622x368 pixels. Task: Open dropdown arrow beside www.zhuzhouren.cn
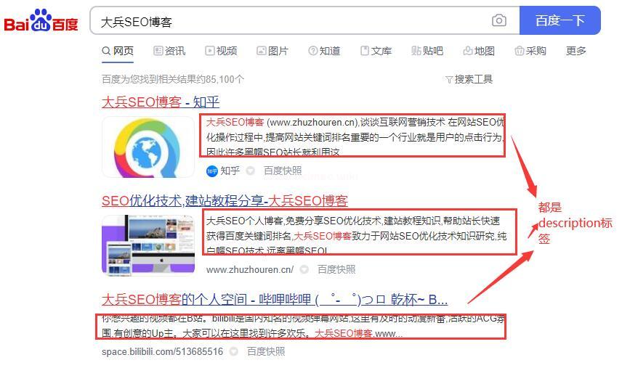coord(305,269)
